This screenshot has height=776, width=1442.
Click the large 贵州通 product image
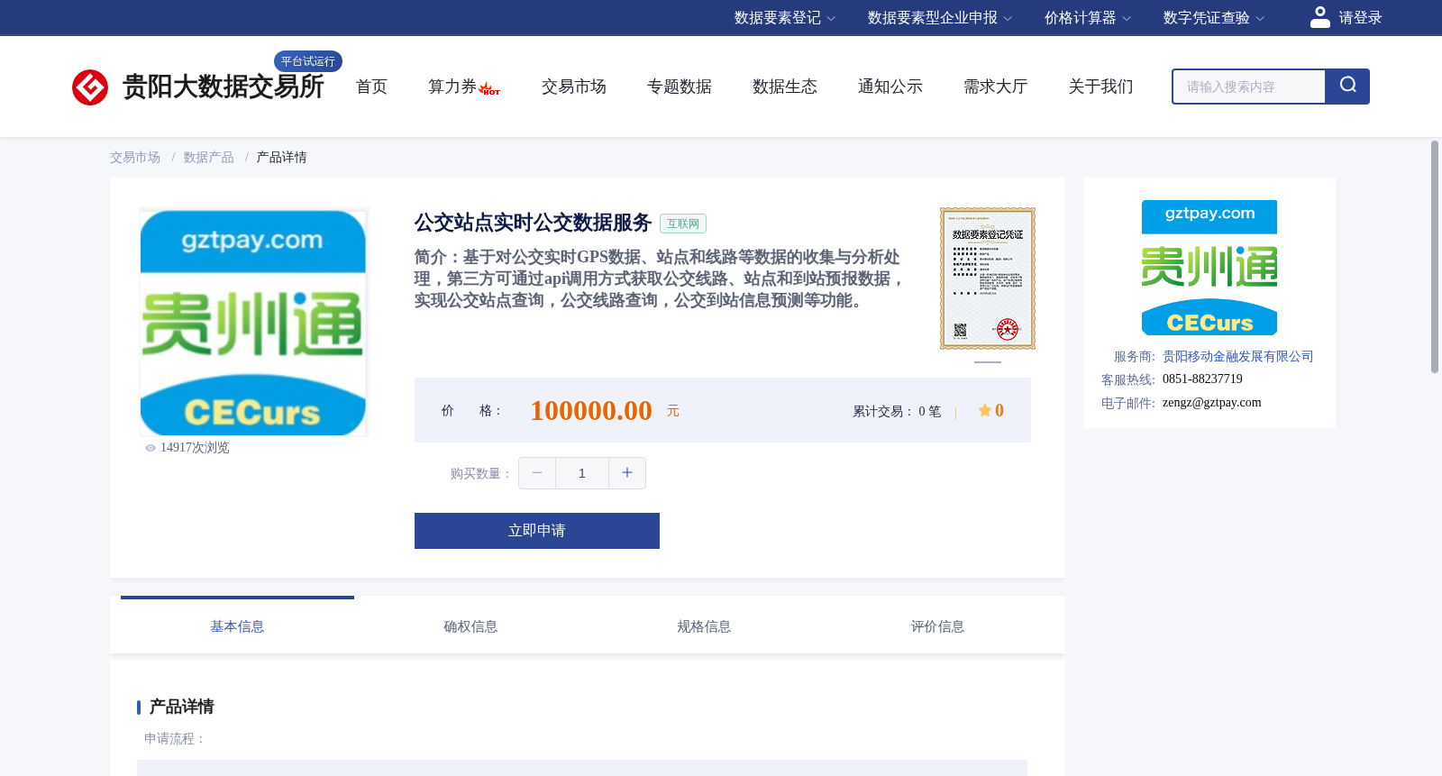pos(253,323)
